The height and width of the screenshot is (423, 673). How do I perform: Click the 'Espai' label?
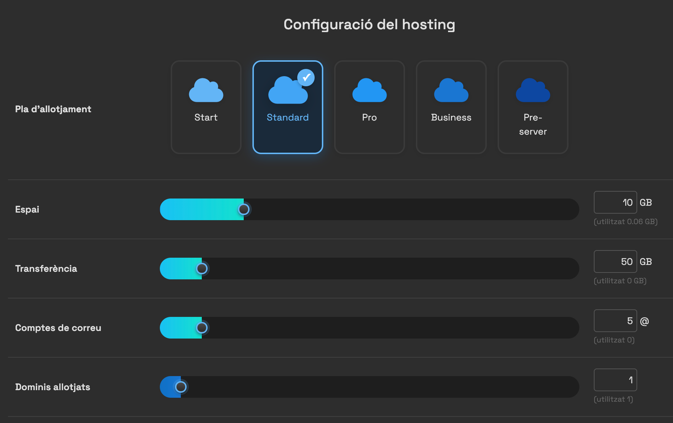(27, 209)
